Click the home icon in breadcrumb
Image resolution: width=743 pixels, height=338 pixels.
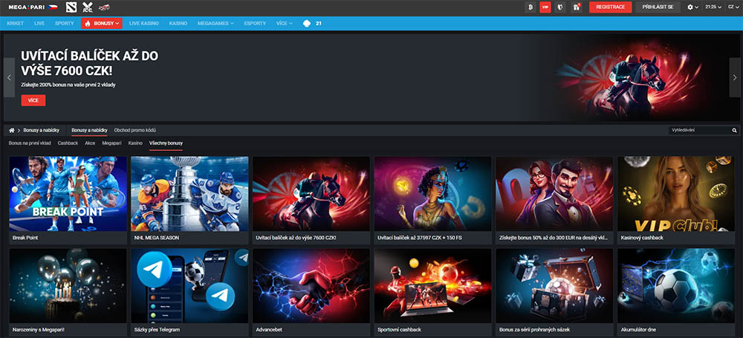click(12, 130)
